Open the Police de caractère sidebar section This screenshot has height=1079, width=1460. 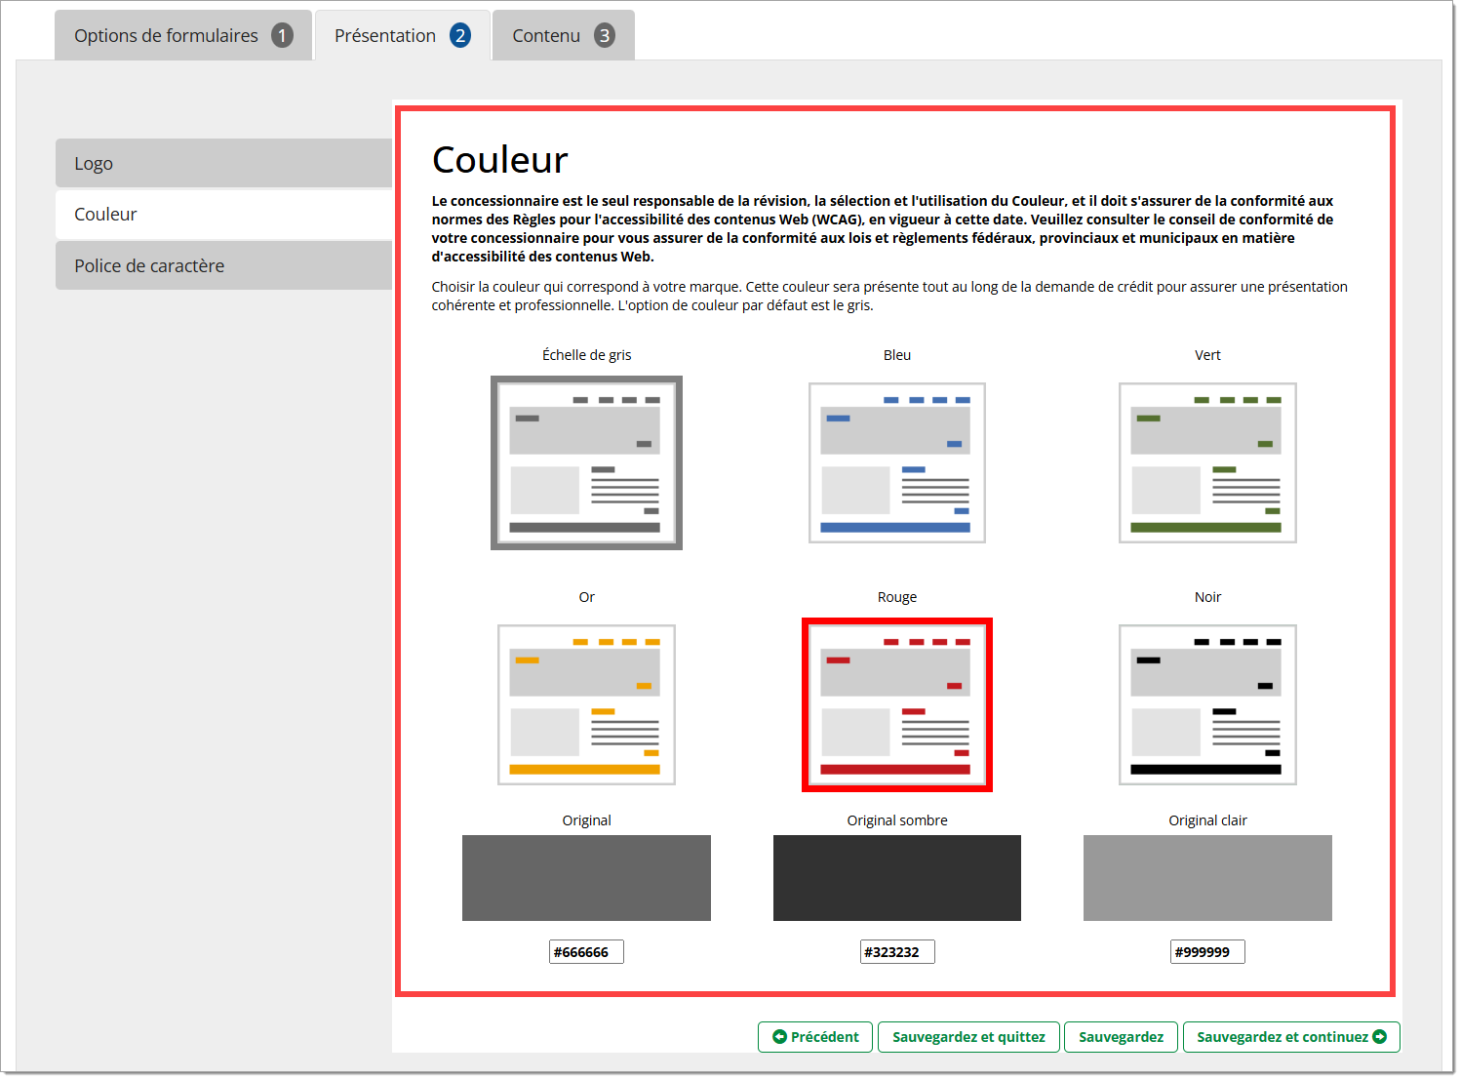pos(223,266)
